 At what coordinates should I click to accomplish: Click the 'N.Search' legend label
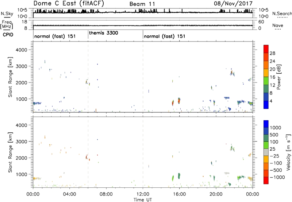click(282, 13)
